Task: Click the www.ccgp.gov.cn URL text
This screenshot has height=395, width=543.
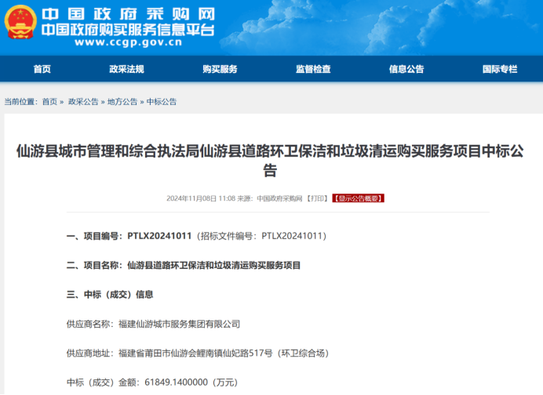Action: [129, 42]
